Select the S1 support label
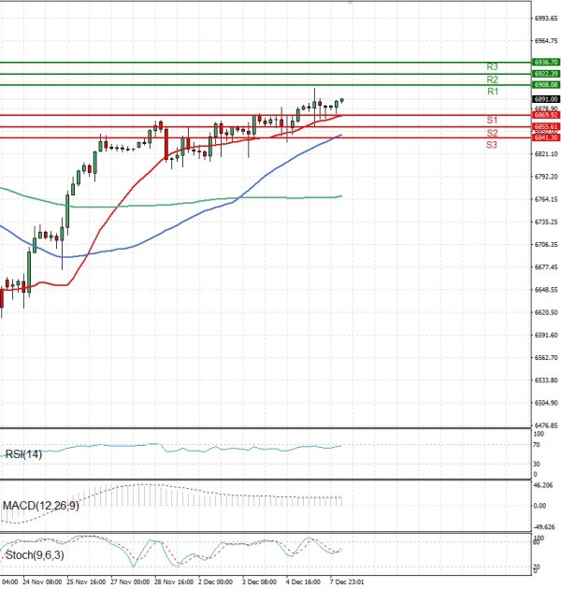Screen dimensions: 561x589 [491, 121]
